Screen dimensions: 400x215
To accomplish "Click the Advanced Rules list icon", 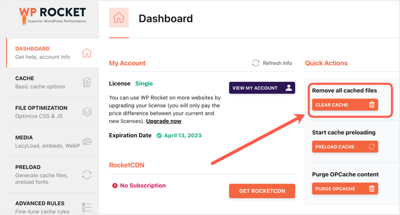I will coord(87,207).
